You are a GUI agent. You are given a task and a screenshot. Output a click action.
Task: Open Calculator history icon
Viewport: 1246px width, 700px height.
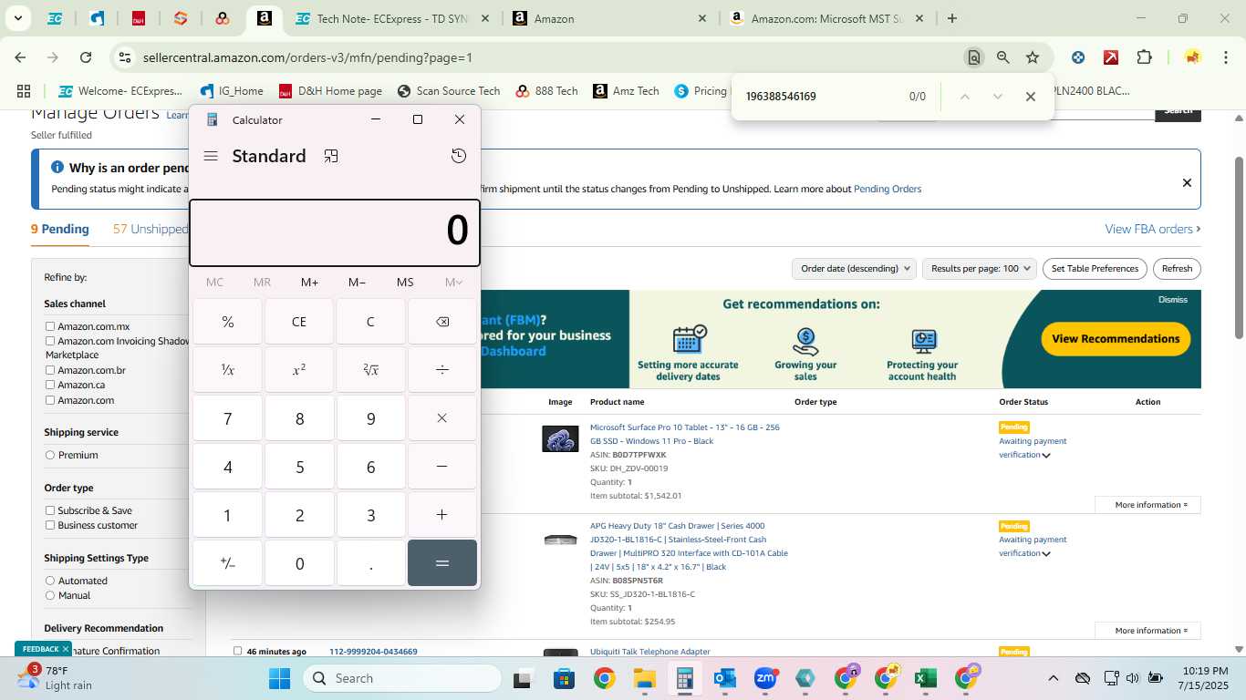[x=459, y=156]
